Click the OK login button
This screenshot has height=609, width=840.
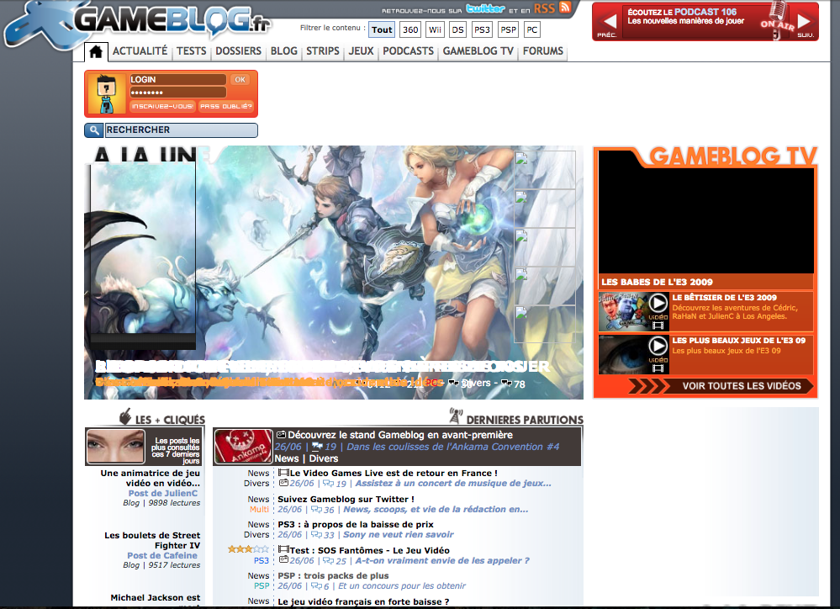tap(240, 80)
